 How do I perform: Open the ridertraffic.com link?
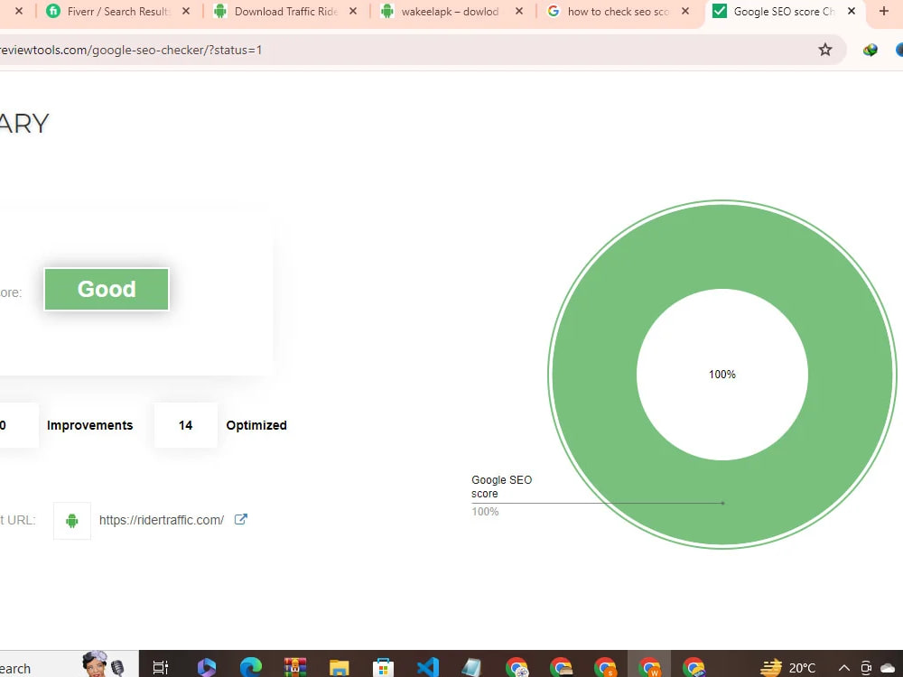(162, 521)
